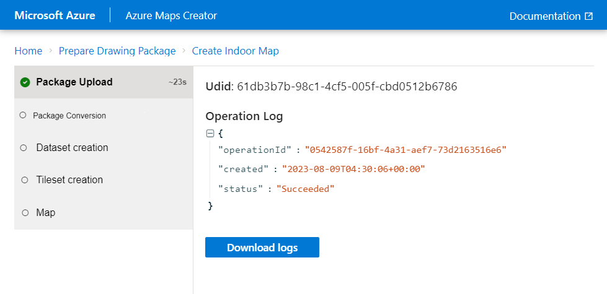607x294 pixels.
Task: Select the Dataset creation step
Action: click(x=104, y=147)
